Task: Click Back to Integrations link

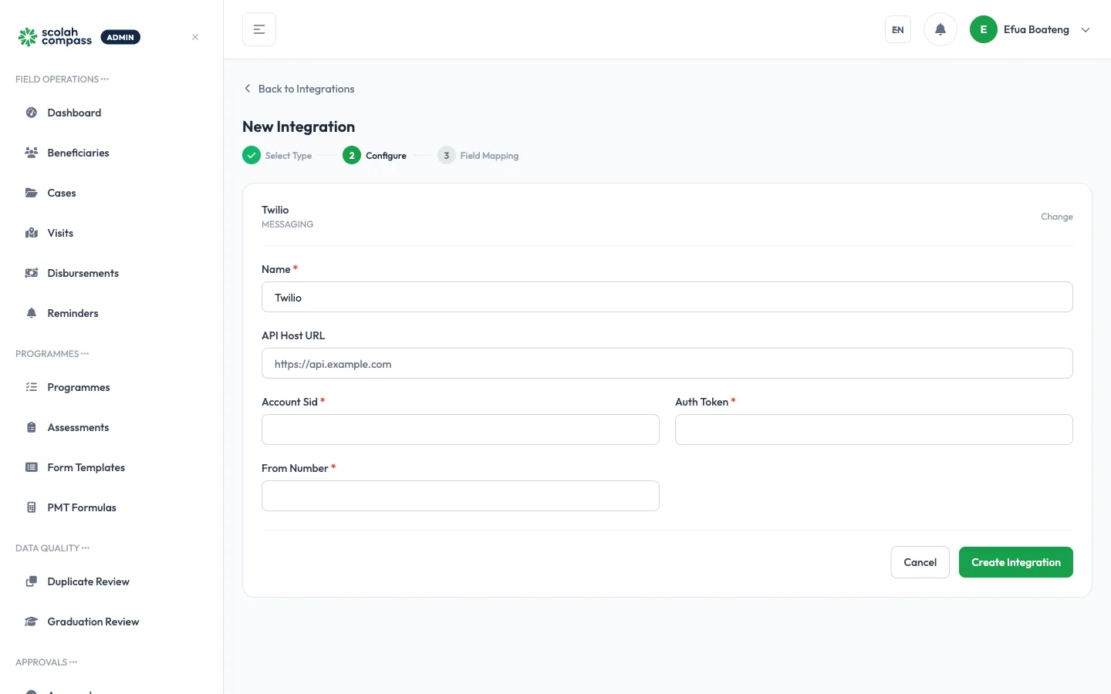Action: coord(299,89)
